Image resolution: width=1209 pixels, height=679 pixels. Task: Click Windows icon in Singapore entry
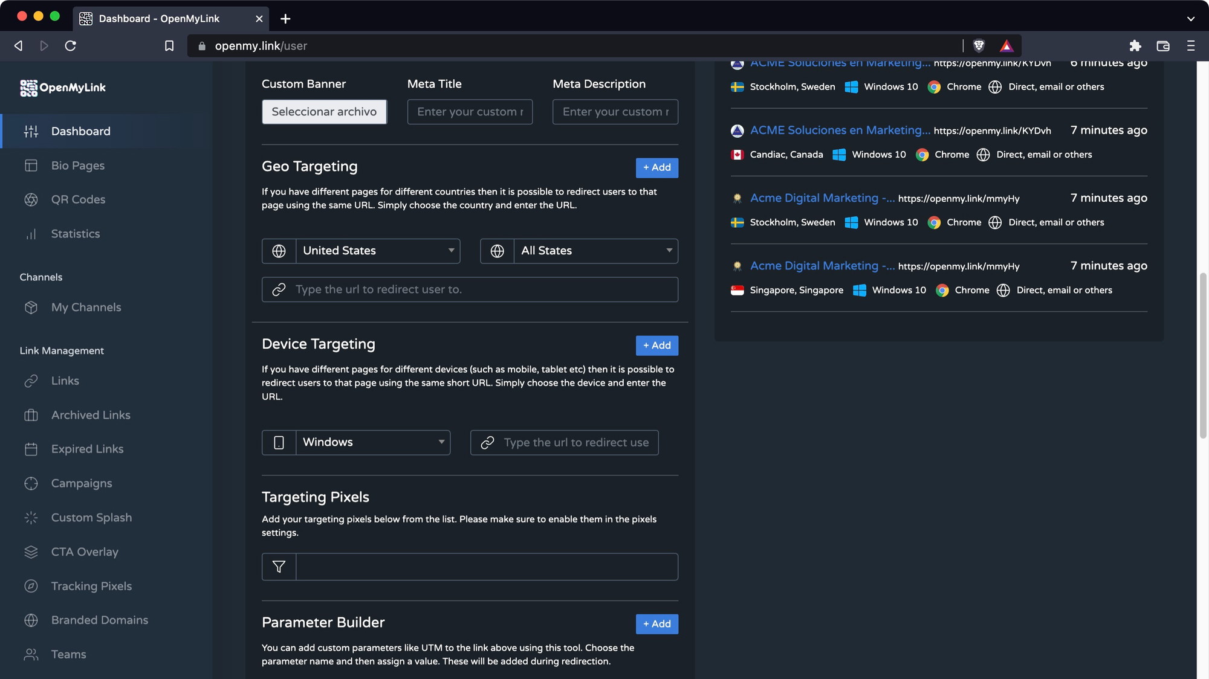(x=859, y=290)
